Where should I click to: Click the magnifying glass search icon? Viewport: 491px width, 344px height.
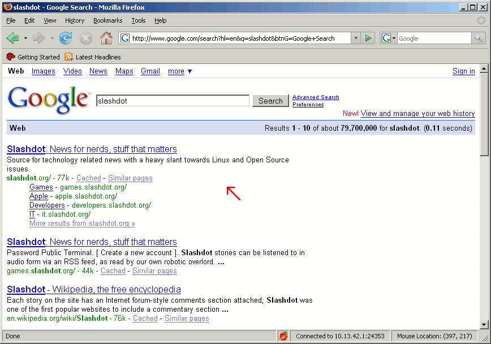click(478, 38)
